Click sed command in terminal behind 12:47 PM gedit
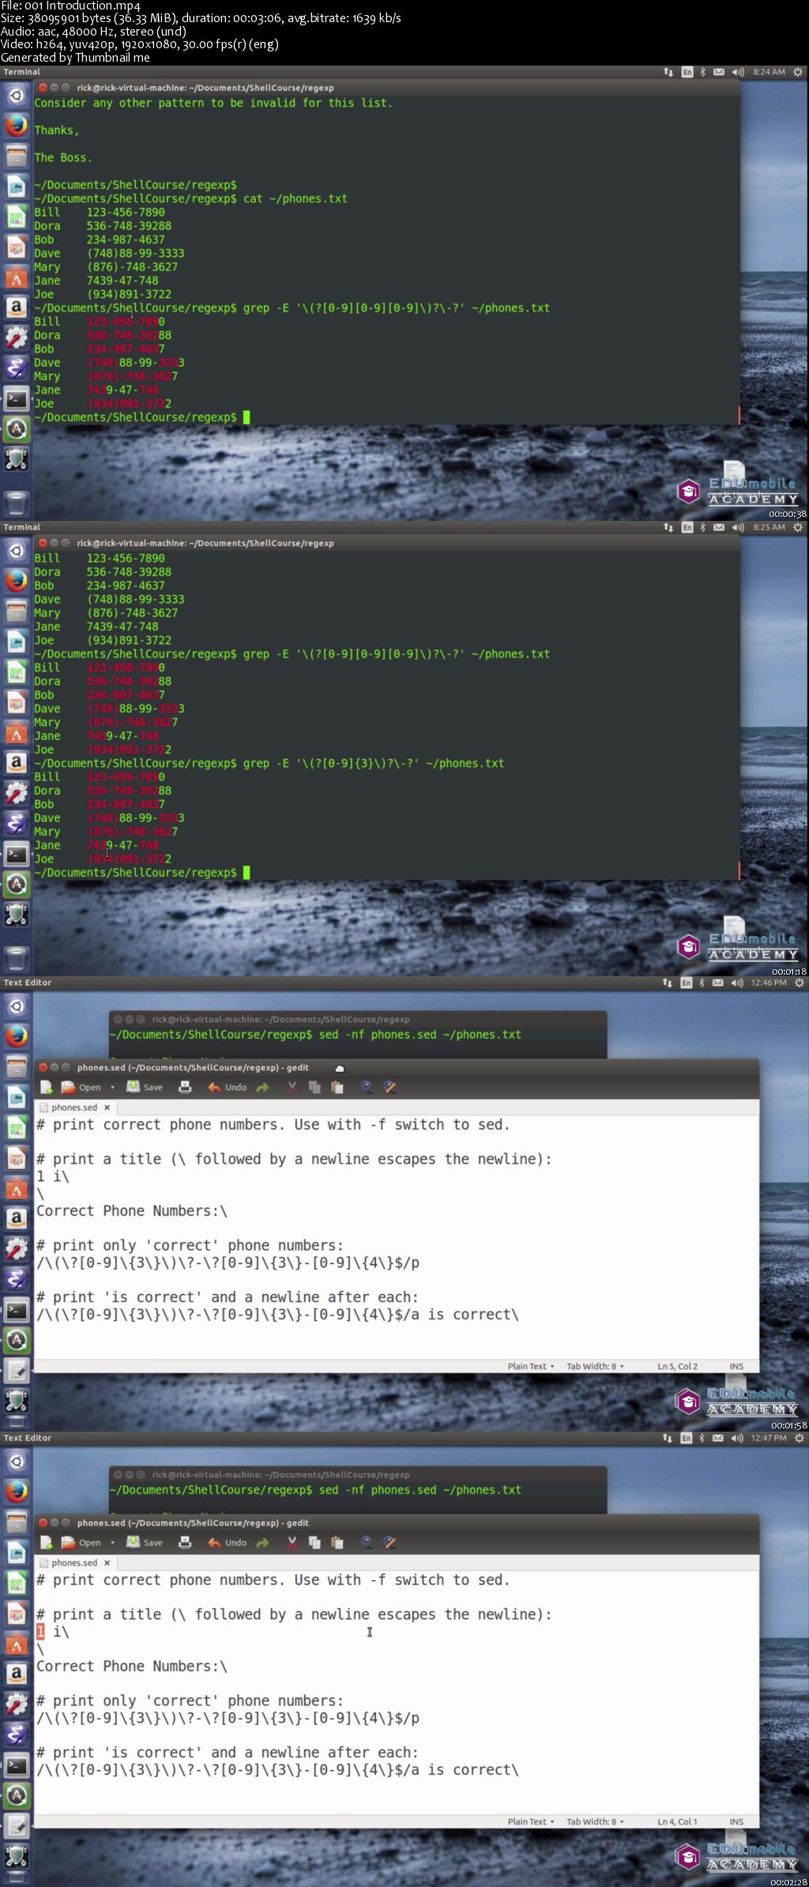Image resolution: width=809 pixels, height=1887 pixels. point(315,1489)
